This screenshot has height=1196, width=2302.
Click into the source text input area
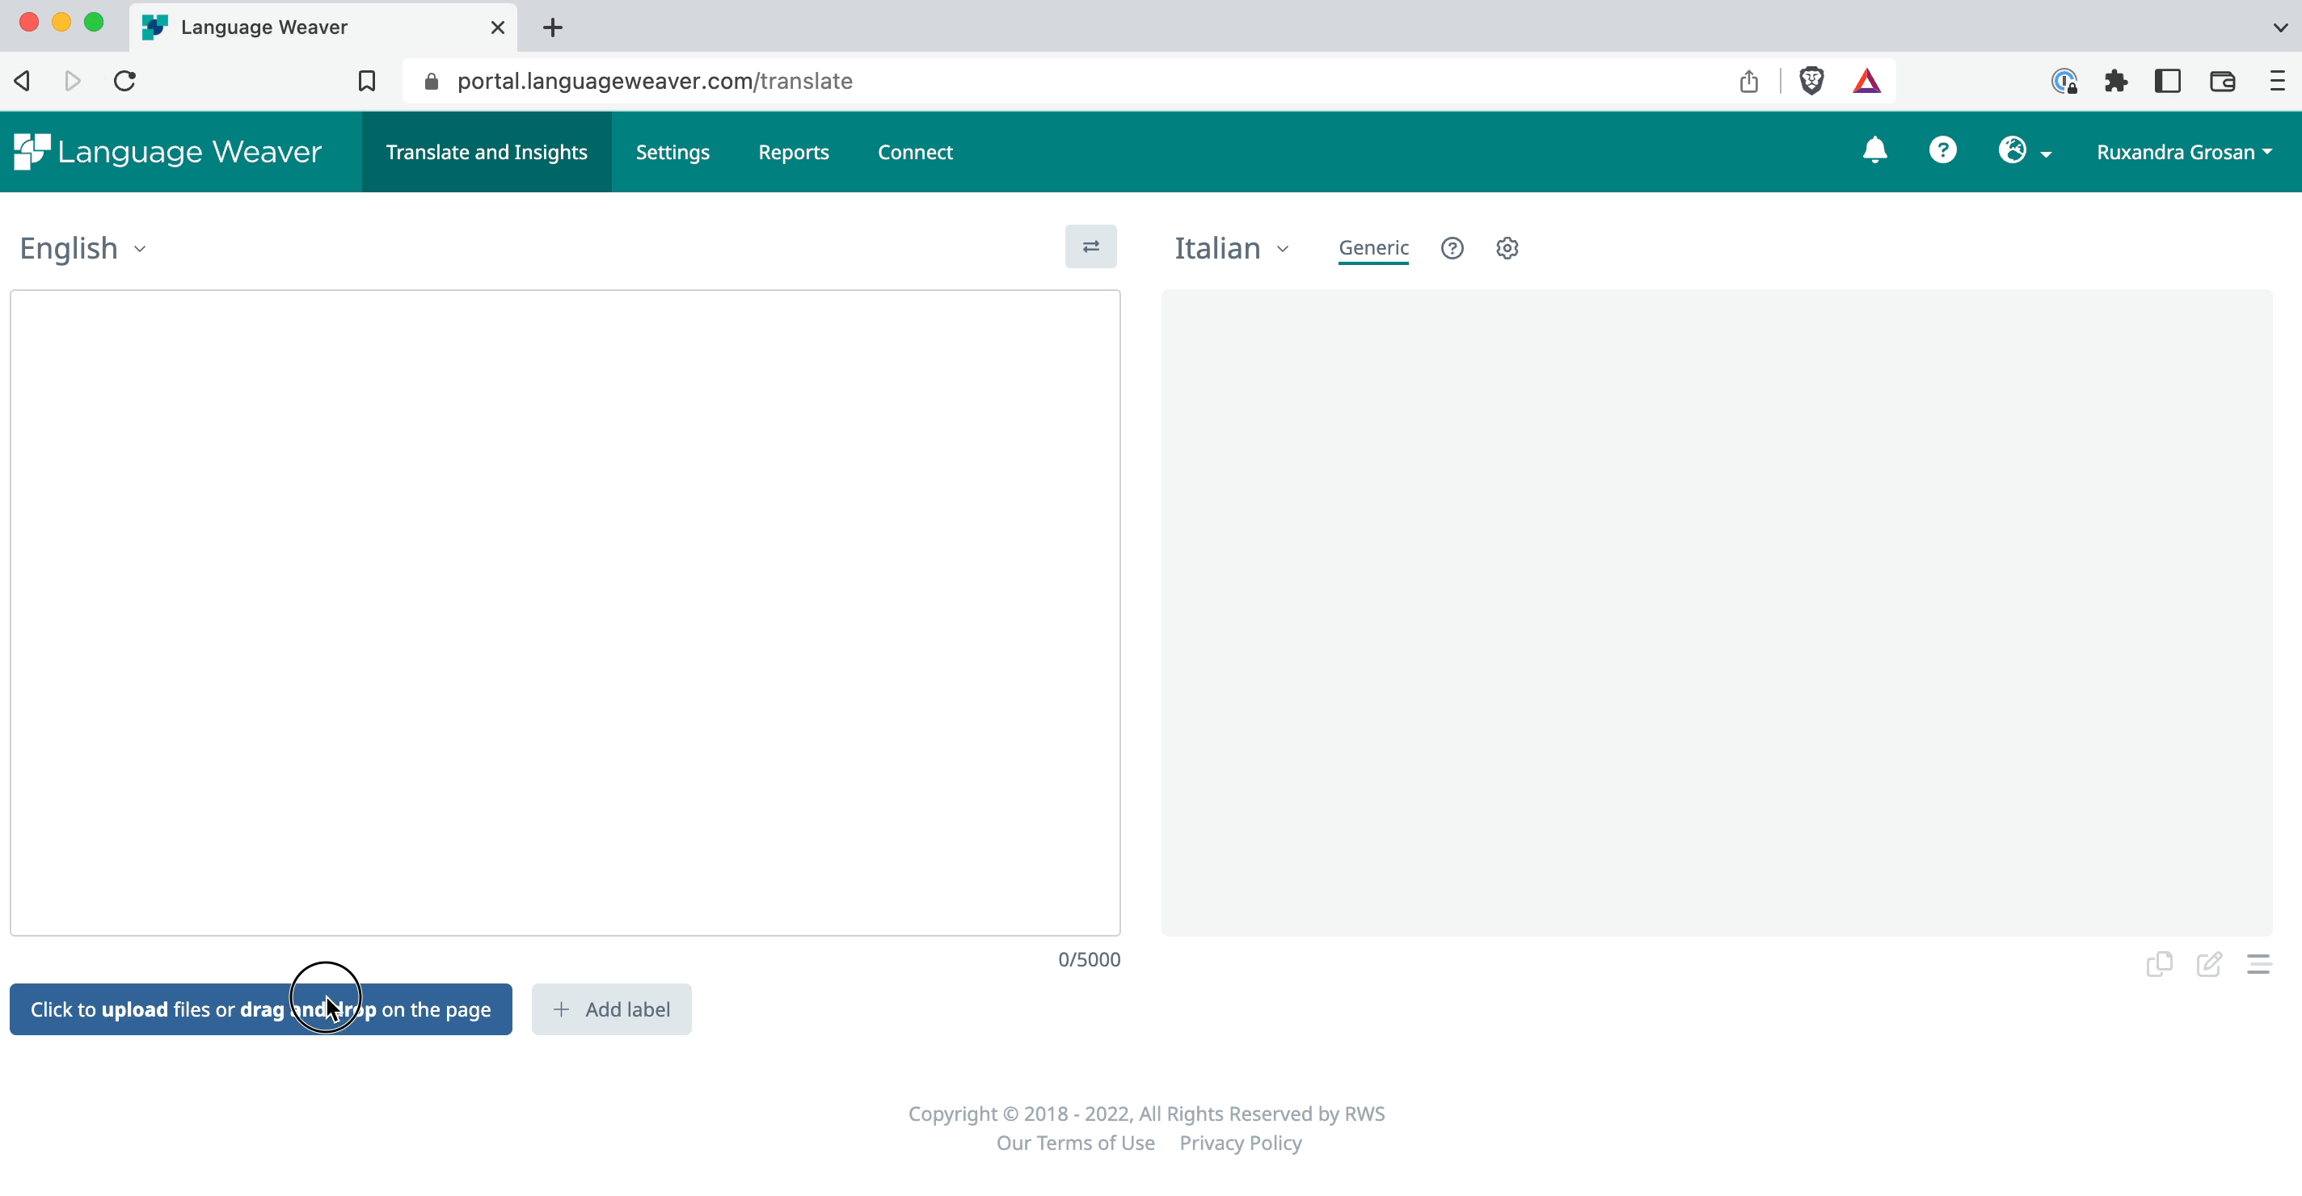(565, 613)
